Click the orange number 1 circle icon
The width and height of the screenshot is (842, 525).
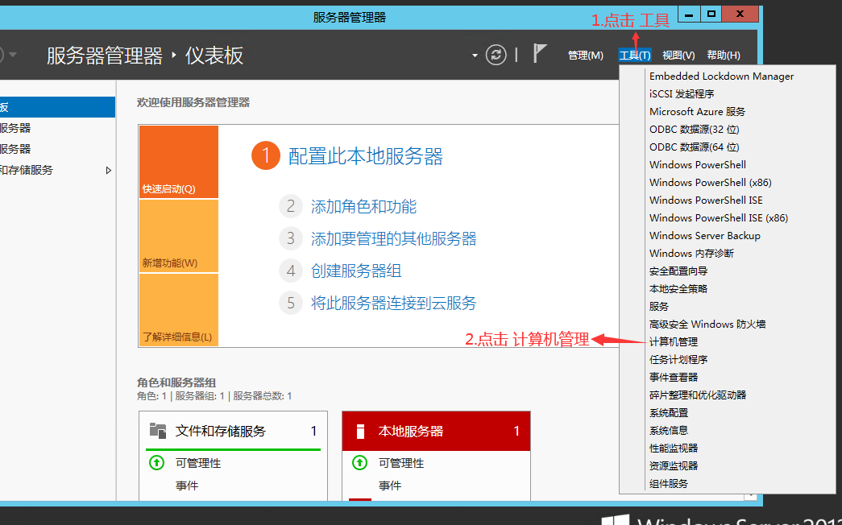pyautogui.click(x=265, y=155)
